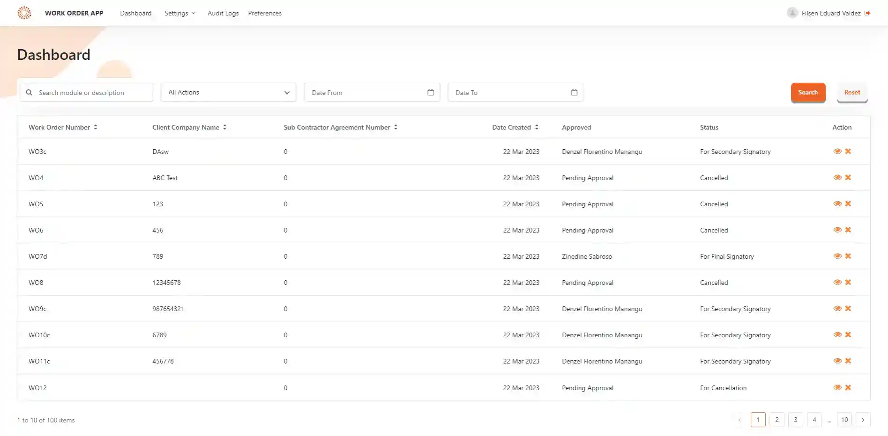Cancel work order WO11c with X icon
The width and height of the screenshot is (888, 436).
(848, 361)
